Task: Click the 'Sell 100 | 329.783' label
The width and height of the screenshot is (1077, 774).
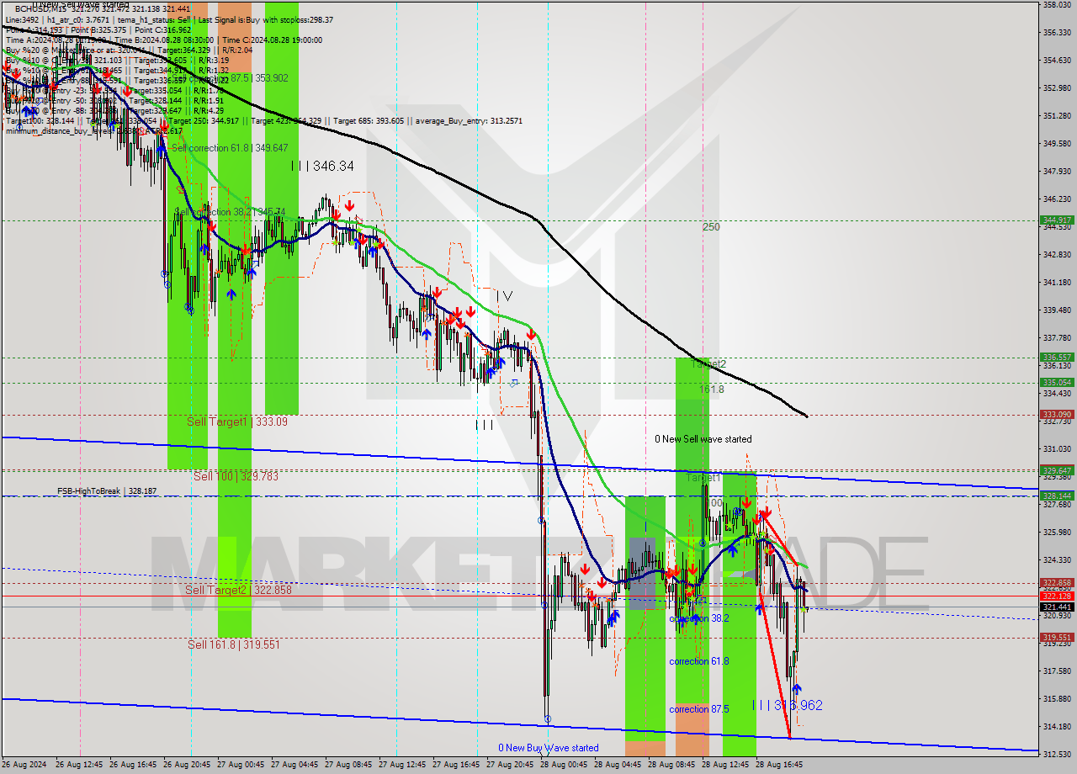Action: pyautogui.click(x=236, y=476)
